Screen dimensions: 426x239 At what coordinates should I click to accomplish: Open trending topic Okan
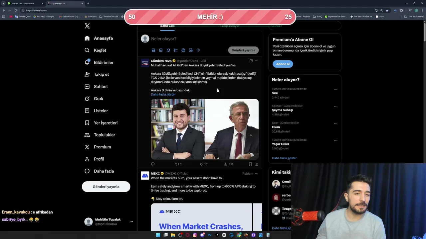point(276,127)
